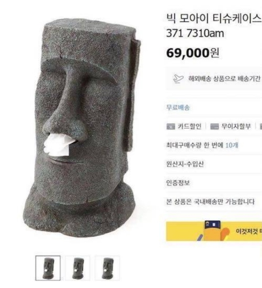Screen dimensions: 262x288
Task: Click the product title 빅 모아이 티슈케이스
Action: pos(214,18)
